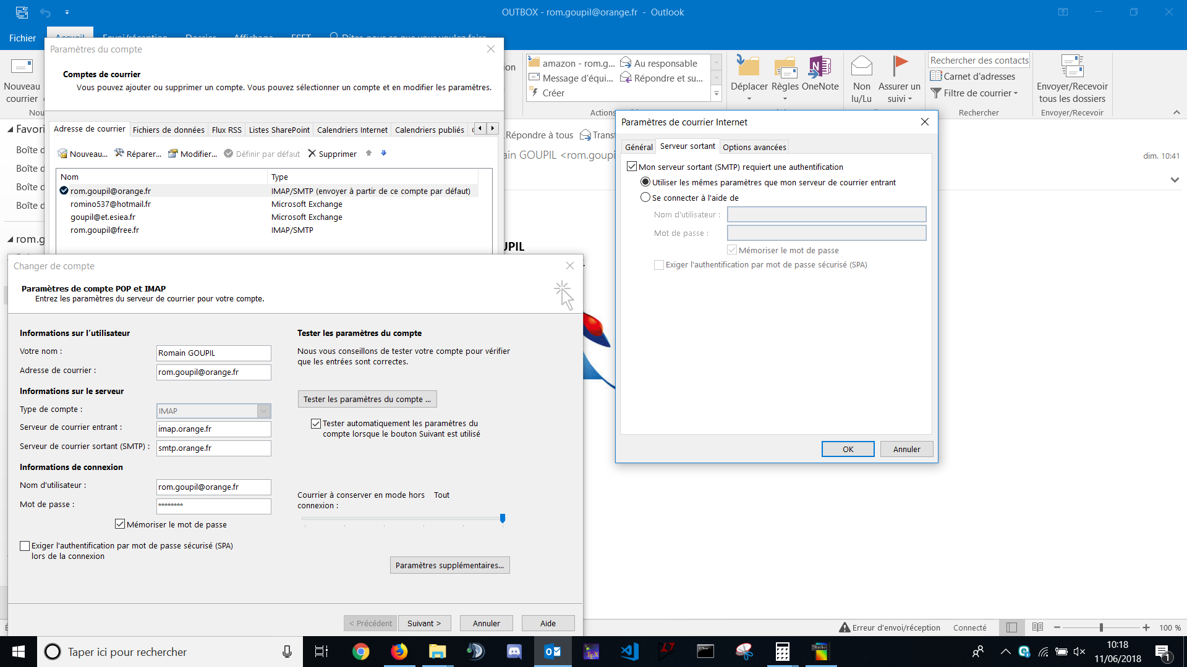This screenshot has height=667, width=1187.
Task: Click Envoyer/Recevoir tous les dossiers icon
Action: point(1072,67)
